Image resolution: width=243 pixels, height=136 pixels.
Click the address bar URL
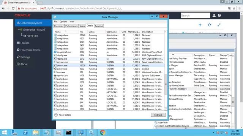81,8
